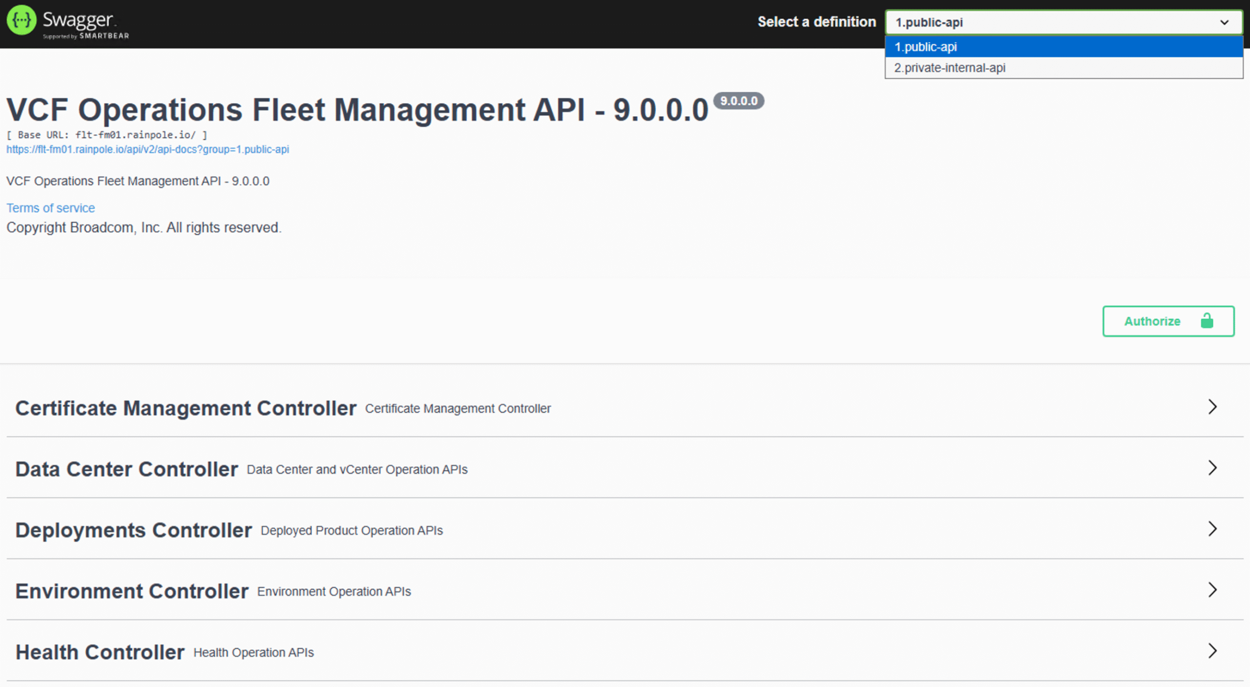Open the api-docs public-api URL link
This screenshot has width=1250, height=687.
coord(147,150)
